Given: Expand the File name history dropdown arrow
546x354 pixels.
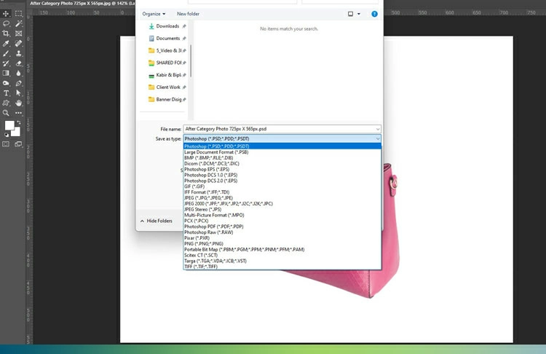Looking at the screenshot, I should click(378, 129).
